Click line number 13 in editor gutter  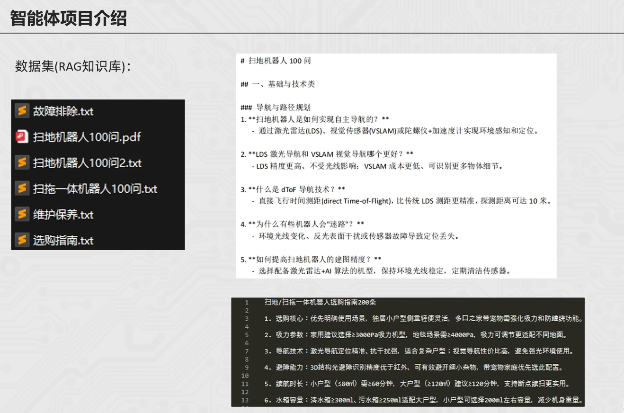[x=245, y=401]
